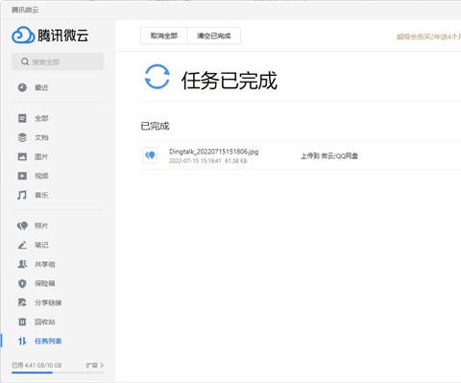This screenshot has width=461, height=383.
Task: Click the circular sync arrows icon beside 任务已完成
Action: [x=157, y=77]
